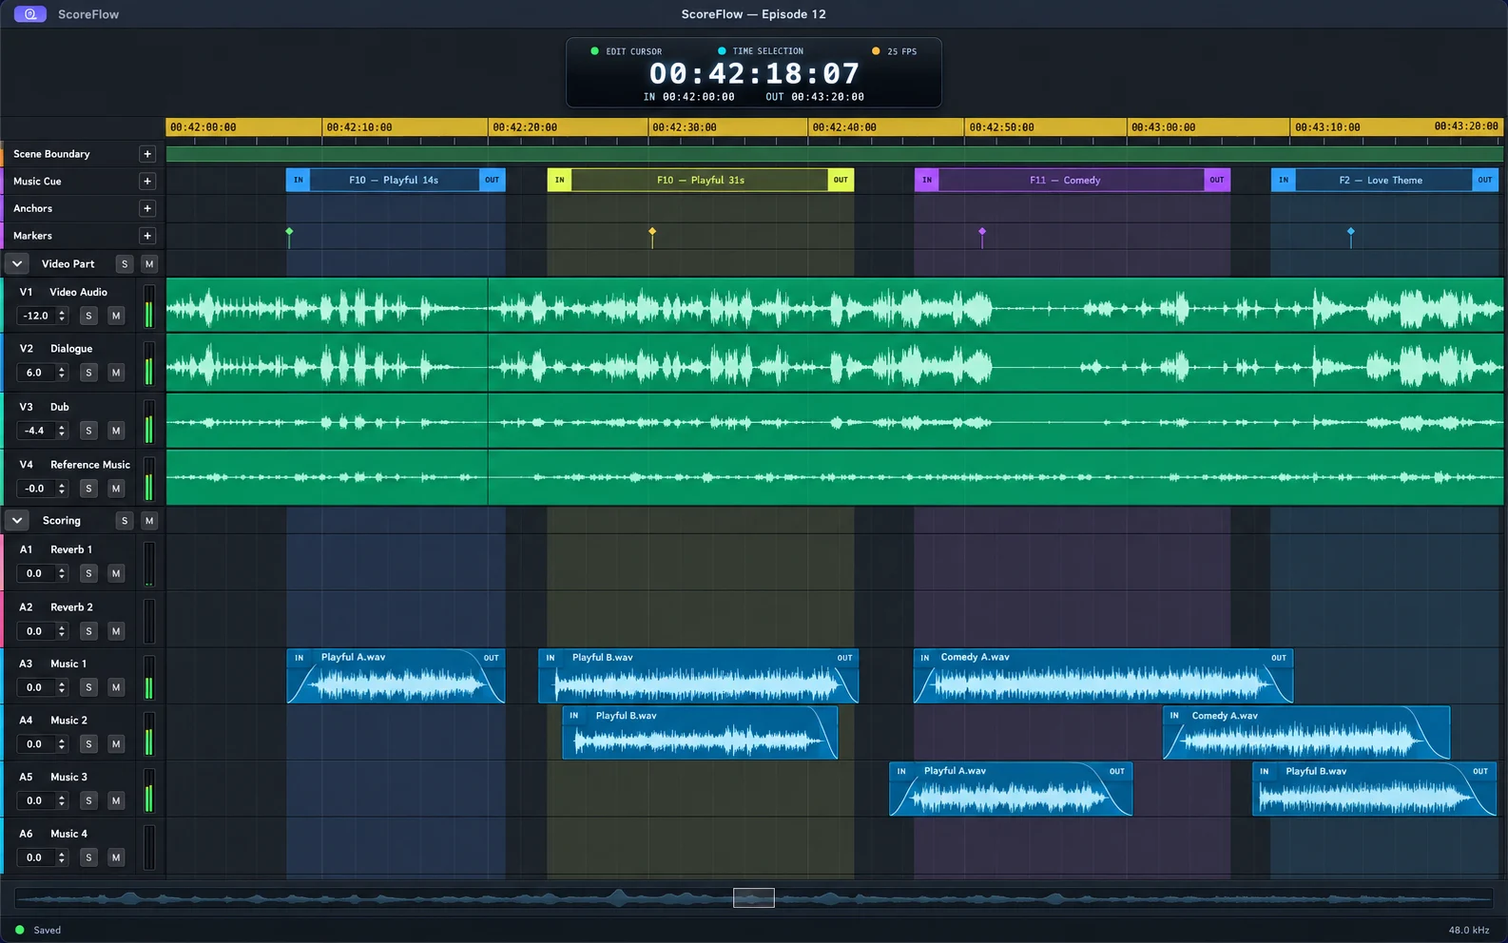Solo the V4 Reference Music track
Viewport: 1508px width, 943px height.
[x=88, y=489]
